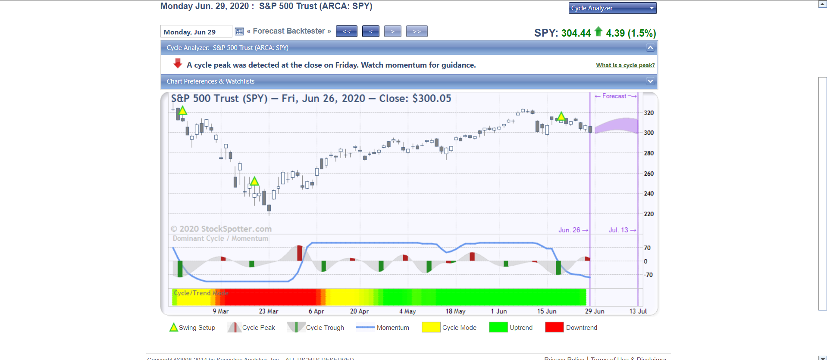The width and height of the screenshot is (827, 360).
Task: Open the Terms of Use & Disclaimer link
Action: coord(629,358)
